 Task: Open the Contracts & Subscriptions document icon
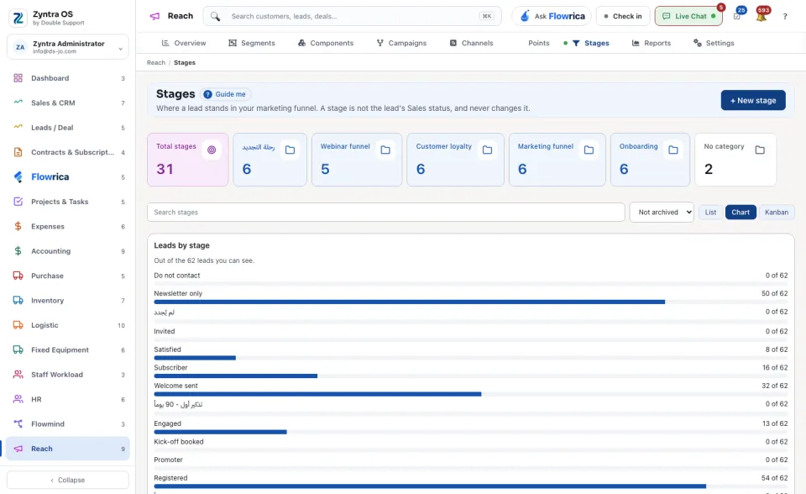pyautogui.click(x=18, y=152)
